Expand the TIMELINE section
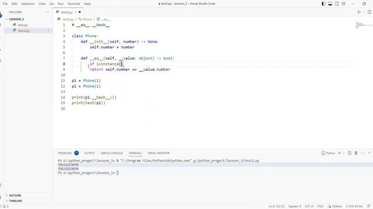373x209 pixels. pos(16,201)
